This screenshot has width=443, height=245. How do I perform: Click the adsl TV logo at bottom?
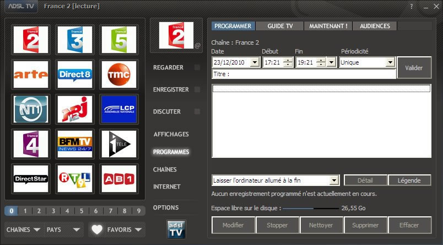tap(176, 229)
